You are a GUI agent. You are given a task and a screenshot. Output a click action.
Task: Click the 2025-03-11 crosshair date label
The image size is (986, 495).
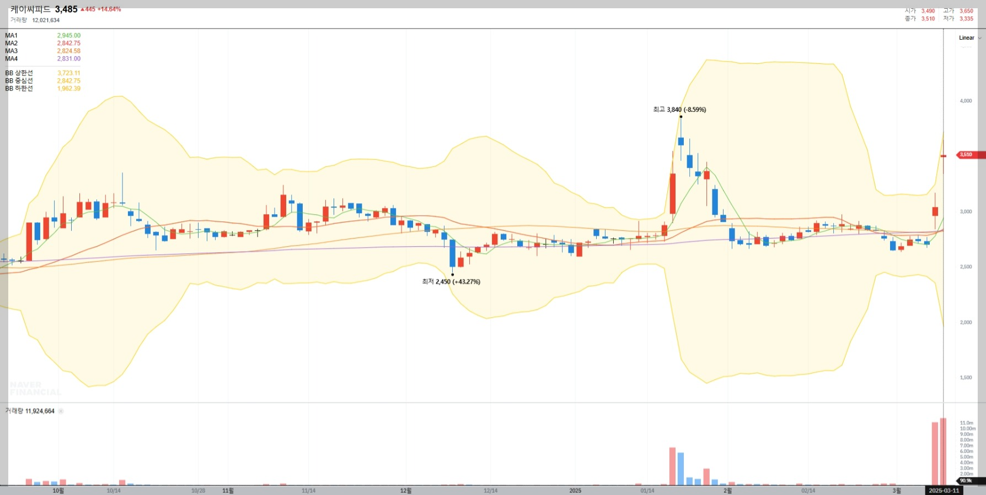coord(944,491)
